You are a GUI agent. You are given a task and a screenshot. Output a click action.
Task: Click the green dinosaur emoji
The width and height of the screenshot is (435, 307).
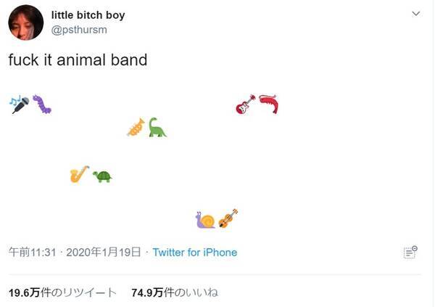pos(157,128)
